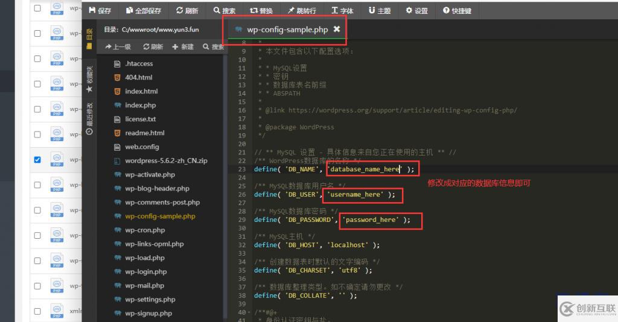This screenshot has width=618, height=322.
Task: Open wp-mail.php in the file tree
Action: pyautogui.click(x=144, y=286)
